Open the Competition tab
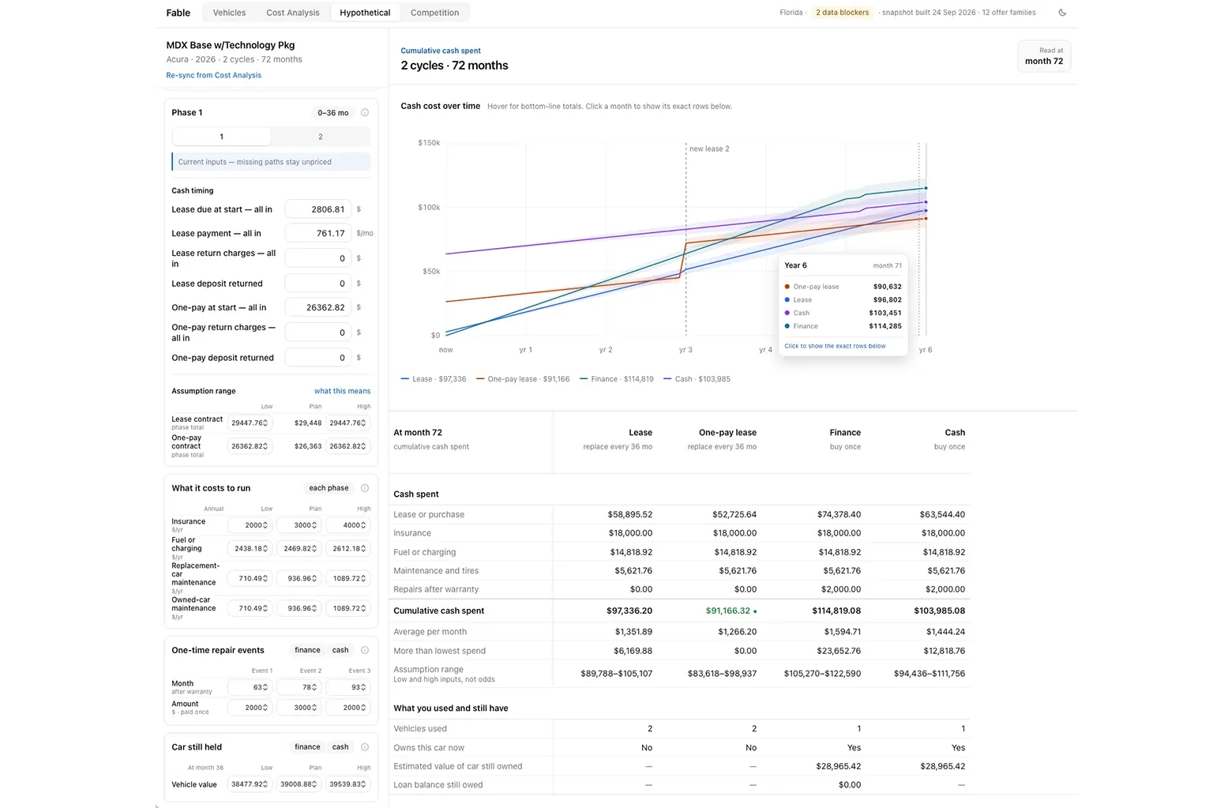This screenshot has height=808, width=1213. click(x=434, y=13)
